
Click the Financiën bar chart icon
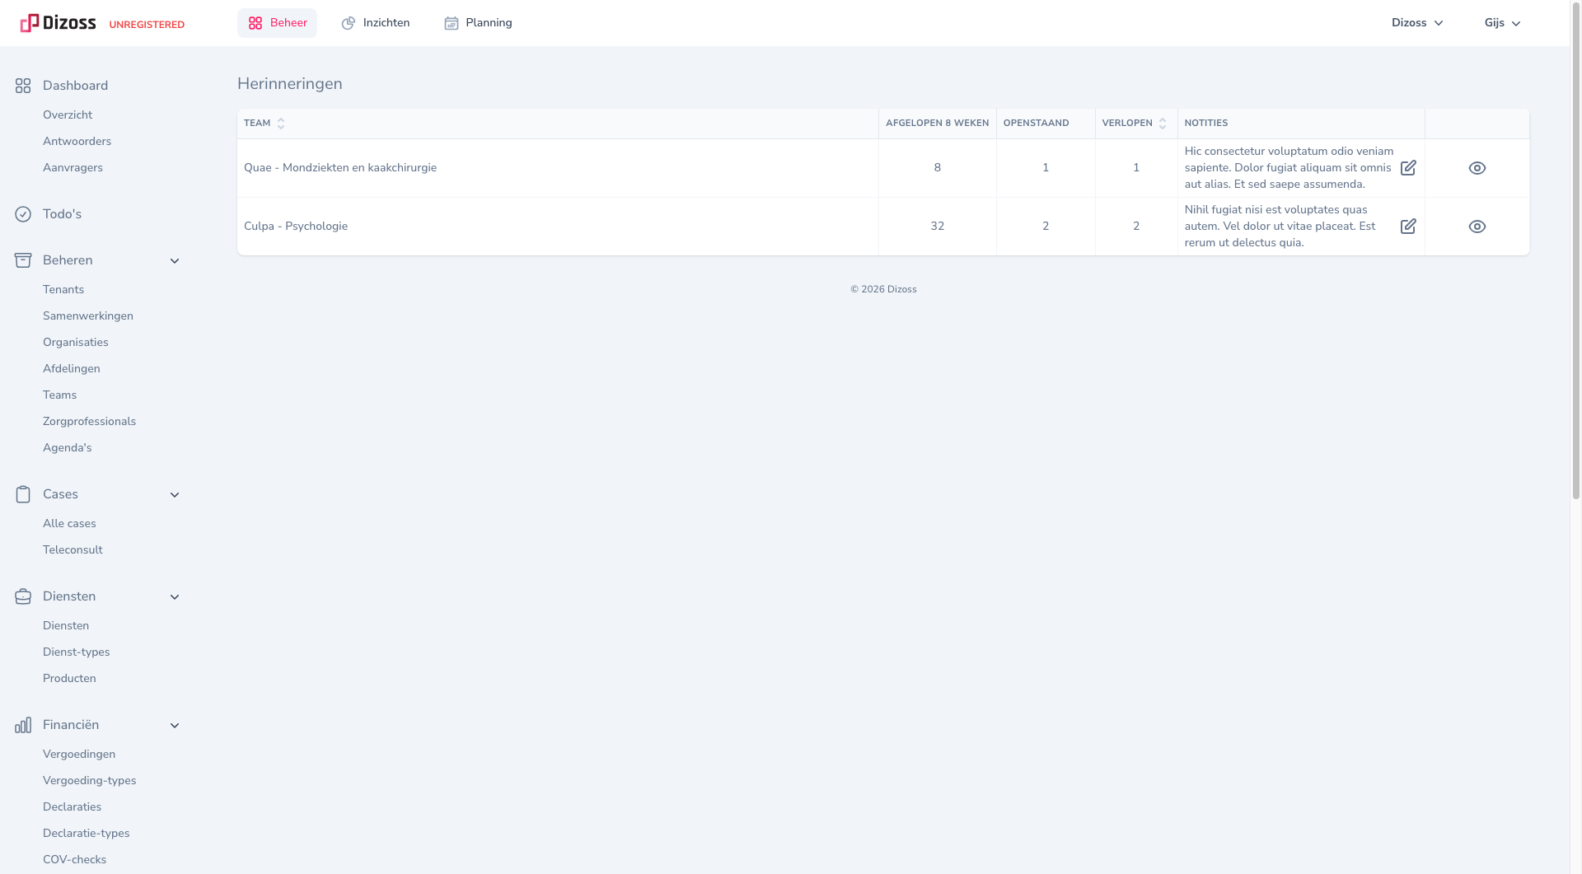click(23, 725)
